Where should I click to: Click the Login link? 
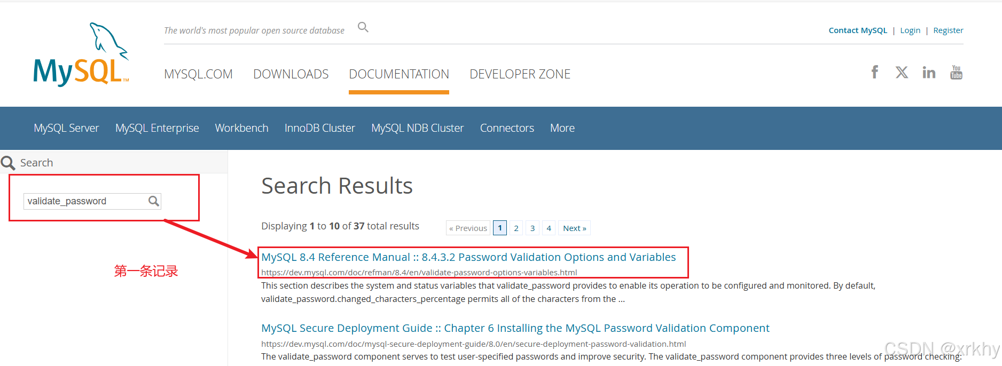[910, 30]
